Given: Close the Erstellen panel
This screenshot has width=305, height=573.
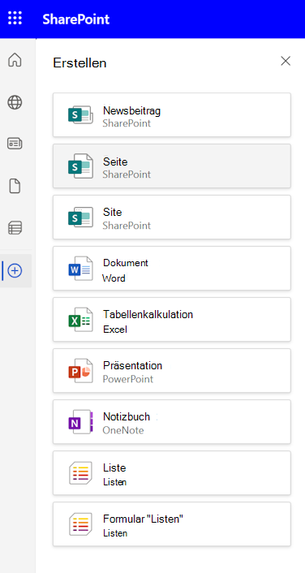Looking at the screenshot, I should tap(286, 61).
